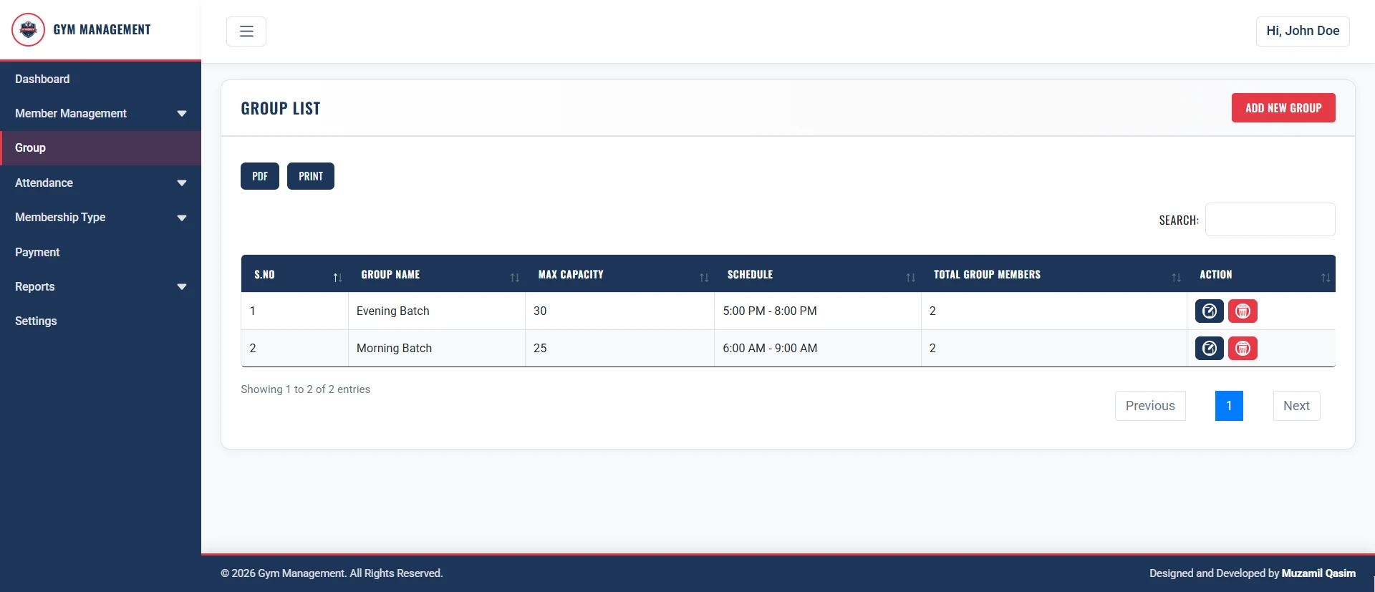Open the Hi, John Doe user menu
1375x592 pixels.
(x=1303, y=31)
